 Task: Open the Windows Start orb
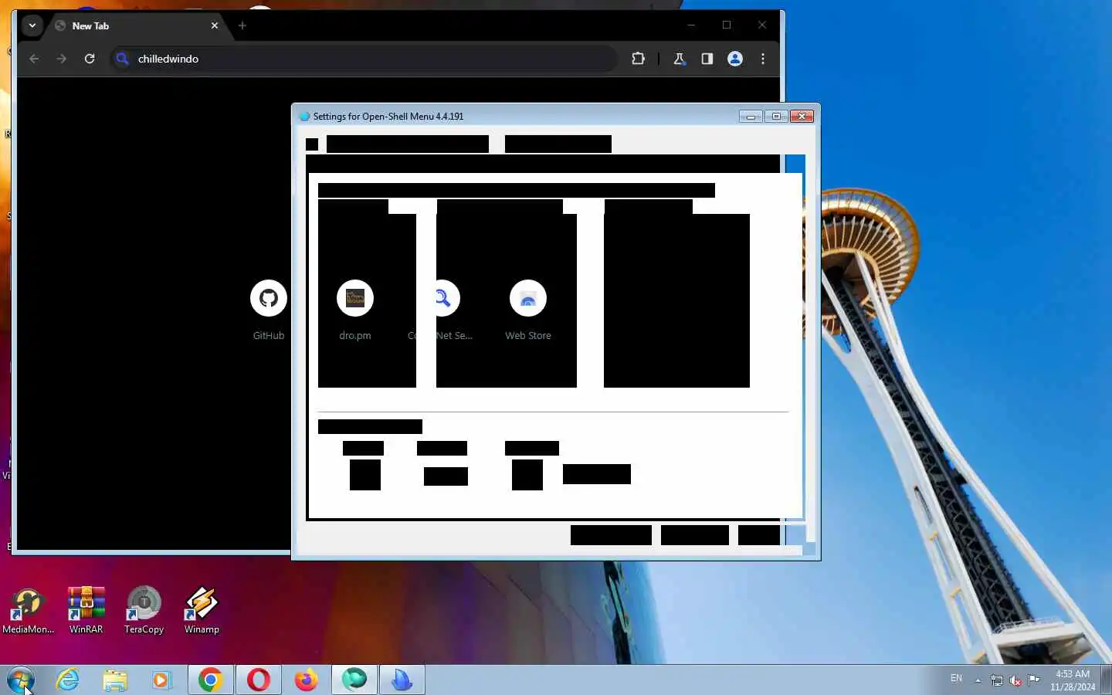(x=21, y=680)
